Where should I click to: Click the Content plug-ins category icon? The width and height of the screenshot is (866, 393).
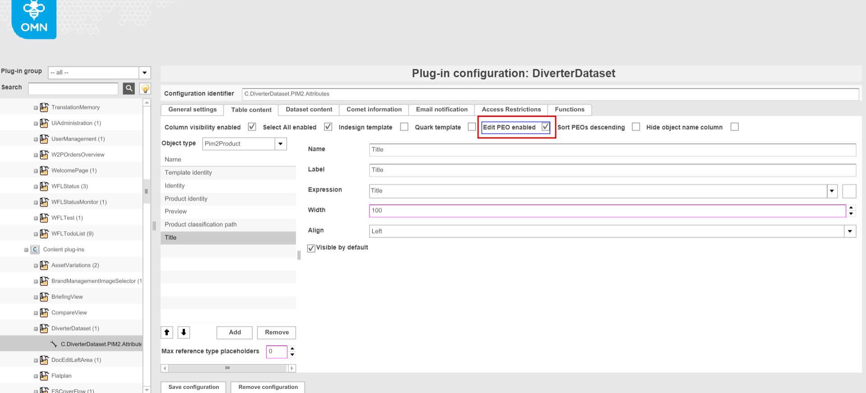click(35, 249)
